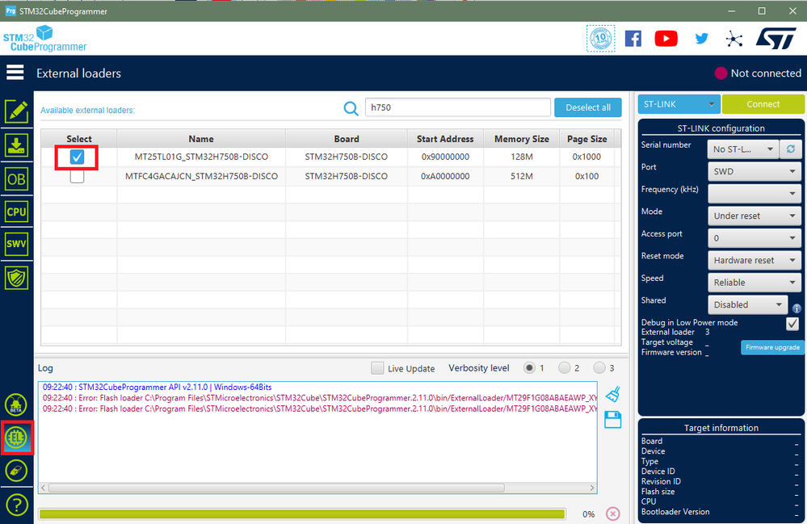The width and height of the screenshot is (807, 524).
Task: Click the MT25TL01G_STM32H750B-DISCO name cell
Action: coord(201,157)
